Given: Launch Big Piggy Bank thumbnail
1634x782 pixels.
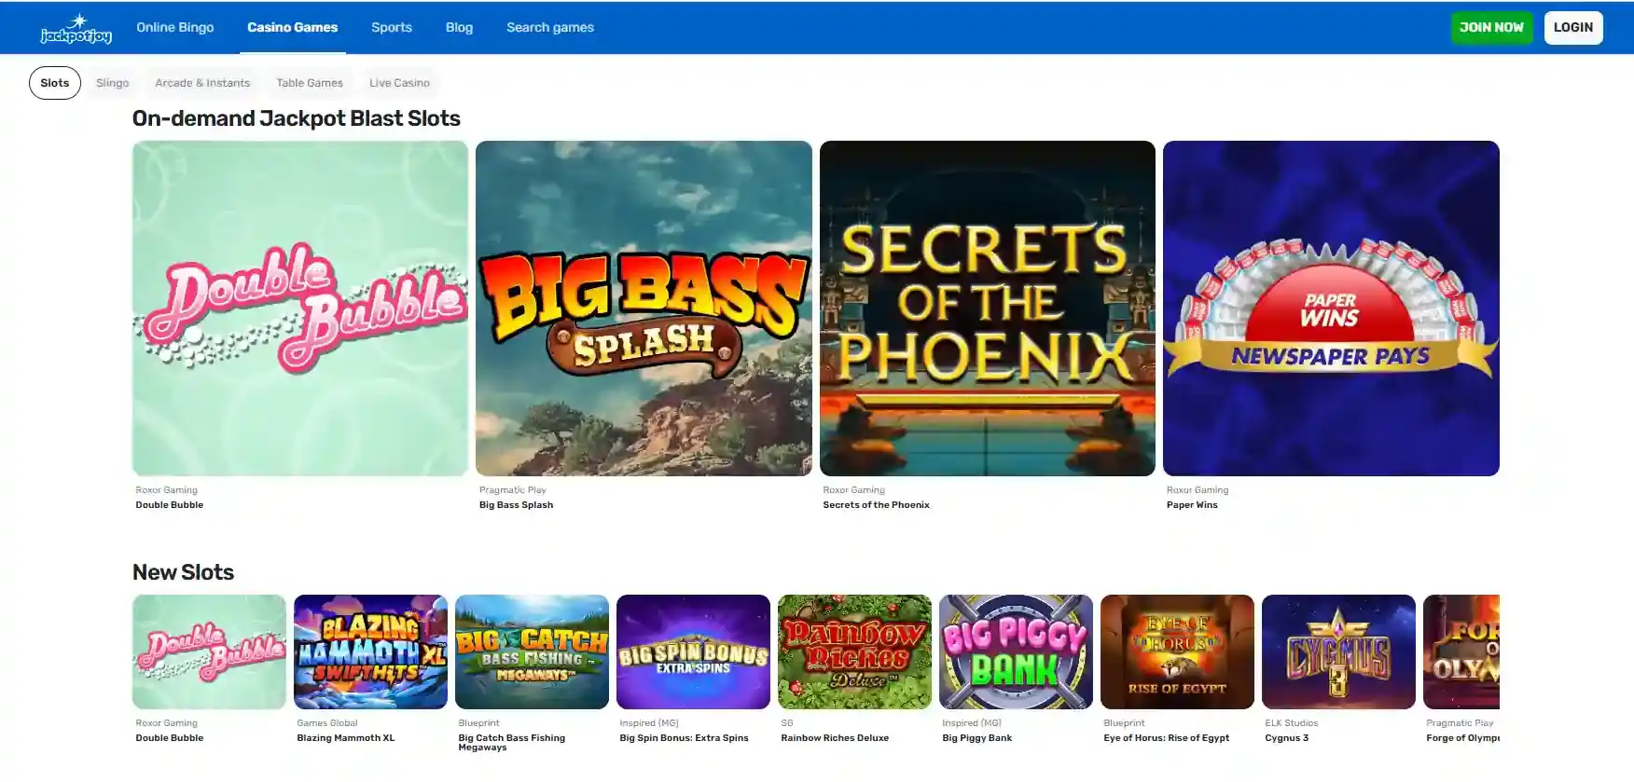Looking at the screenshot, I should click(1016, 652).
